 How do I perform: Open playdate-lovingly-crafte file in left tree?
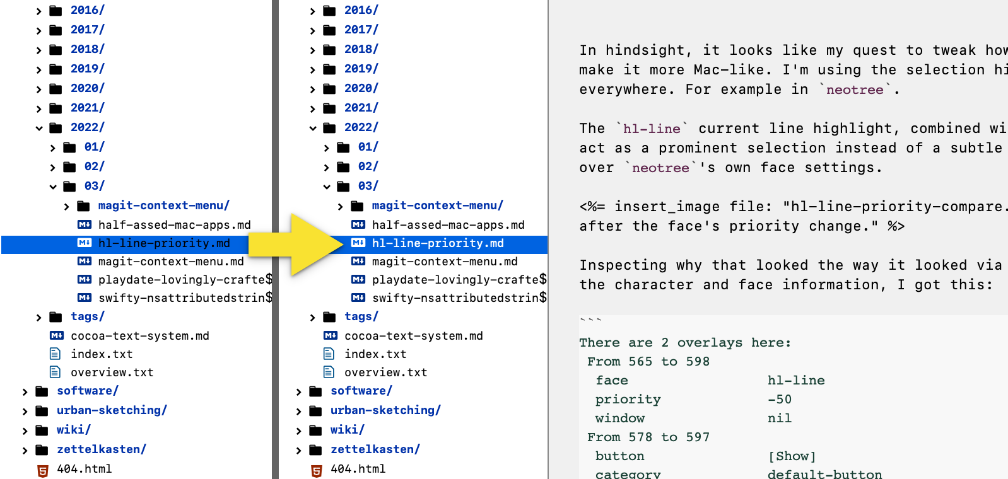pyautogui.click(x=185, y=280)
